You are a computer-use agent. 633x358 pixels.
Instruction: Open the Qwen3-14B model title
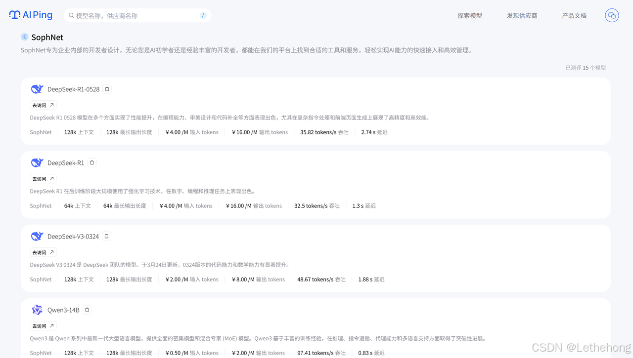pos(63,310)
